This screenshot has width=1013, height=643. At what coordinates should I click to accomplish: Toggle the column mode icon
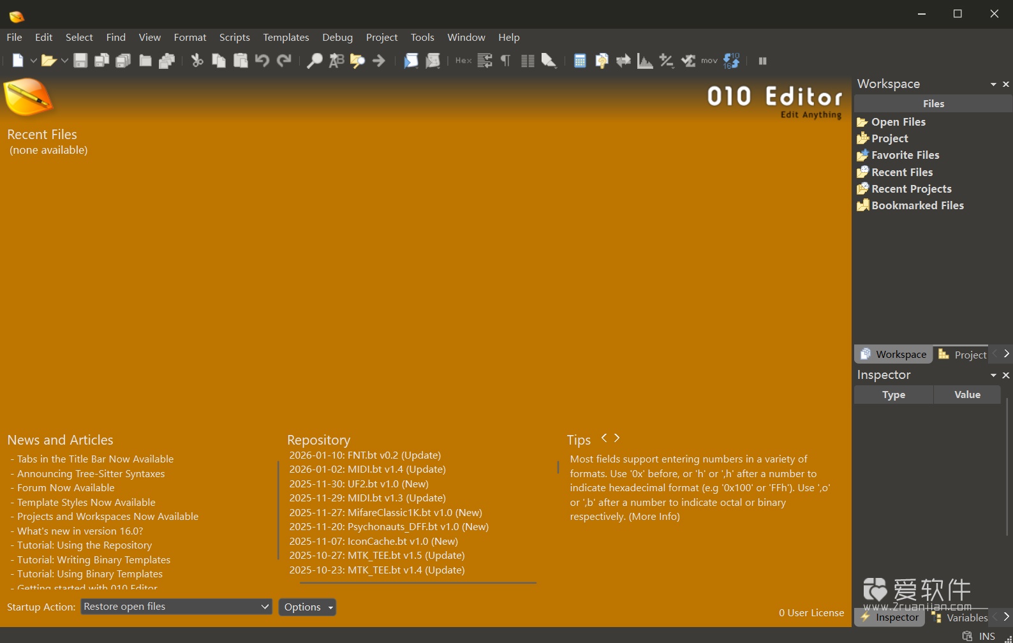528,61
